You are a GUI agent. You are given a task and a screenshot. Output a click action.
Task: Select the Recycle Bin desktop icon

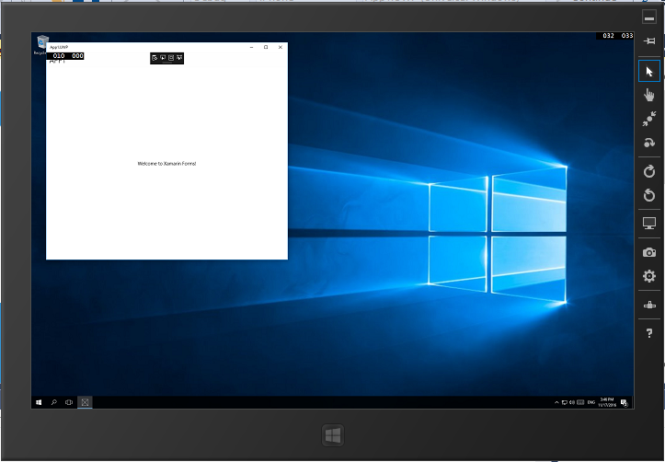click(42, 45)
